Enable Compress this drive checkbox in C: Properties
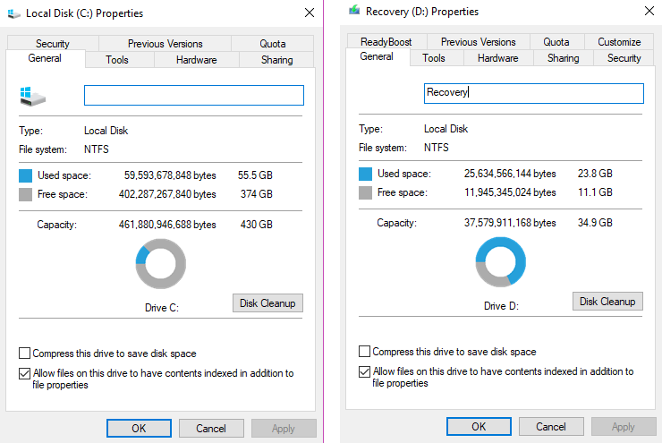Image resolution: width=662 pixels, height=443 pixels. click(24, 353)
